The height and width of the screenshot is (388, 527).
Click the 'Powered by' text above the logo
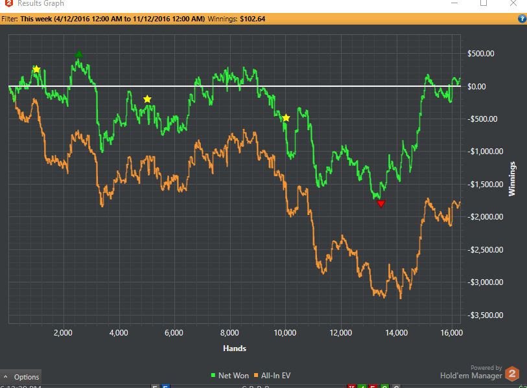point(486,367)
